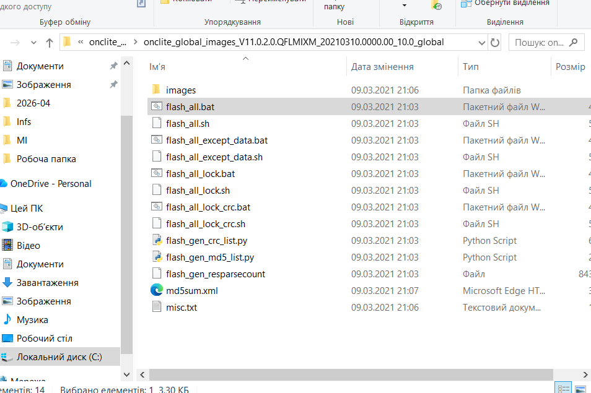Viewport: 591px width, 393px height.
Task: Sort by Дата змінення column header
Action: click(x=382, y=67)
